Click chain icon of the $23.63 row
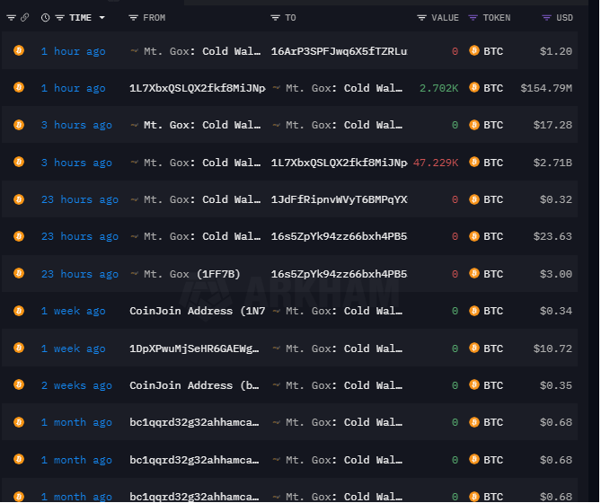601x503 pixels. pyautogui.click(x=19, y=236)
